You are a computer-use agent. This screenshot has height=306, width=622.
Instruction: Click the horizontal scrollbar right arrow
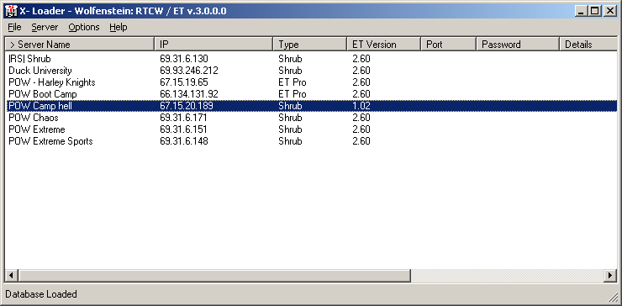point(610,275)
